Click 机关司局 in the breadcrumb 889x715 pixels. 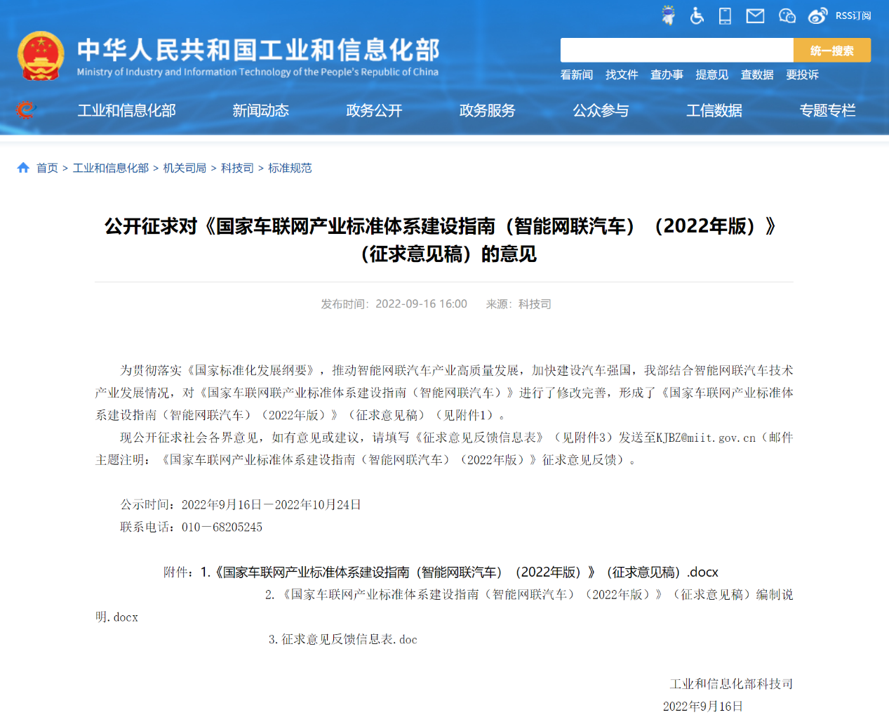(x=185, y=168)
